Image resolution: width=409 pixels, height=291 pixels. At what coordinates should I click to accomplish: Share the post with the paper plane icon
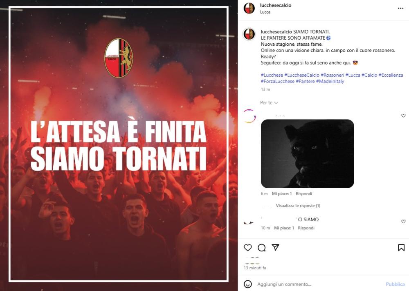[x=275, y=247]
